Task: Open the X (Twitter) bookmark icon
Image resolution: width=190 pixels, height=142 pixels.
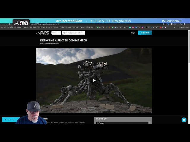Action: click(x=139, y=28)
